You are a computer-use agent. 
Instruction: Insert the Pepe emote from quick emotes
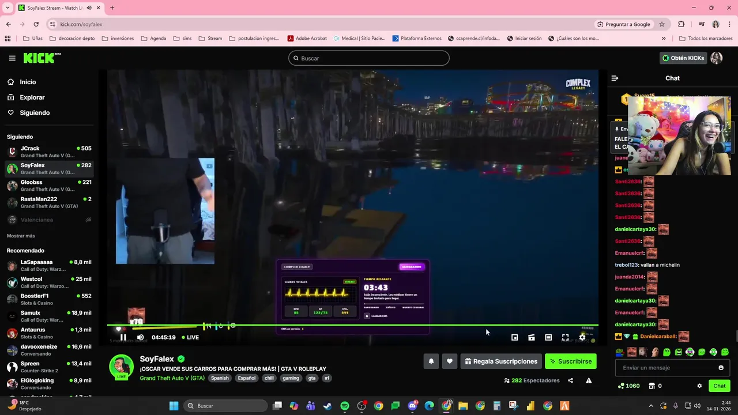point(620,352)
